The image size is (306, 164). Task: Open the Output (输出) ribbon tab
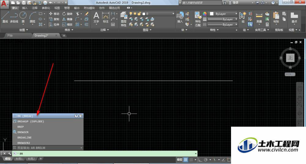77,8
